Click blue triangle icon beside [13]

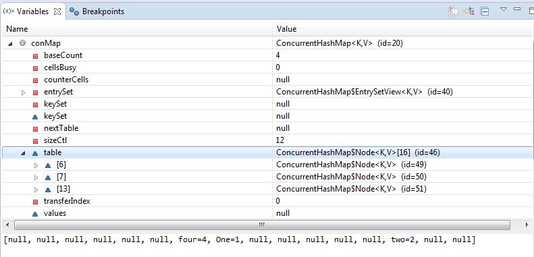(x=48, y=190)
